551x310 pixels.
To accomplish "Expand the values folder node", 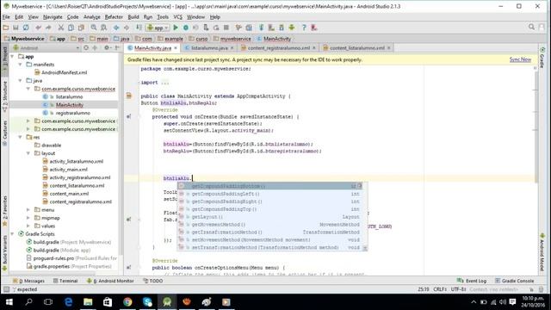I will 28,226.
